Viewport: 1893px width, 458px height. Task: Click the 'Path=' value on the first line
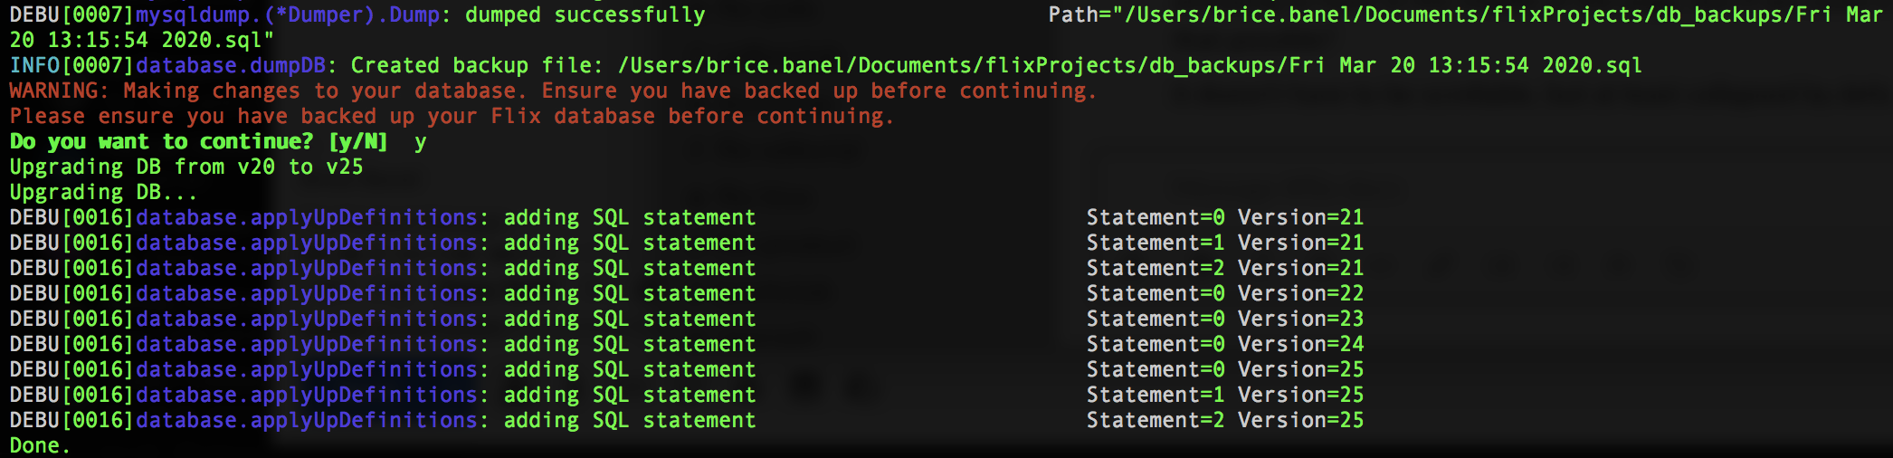pos(1465,15)
